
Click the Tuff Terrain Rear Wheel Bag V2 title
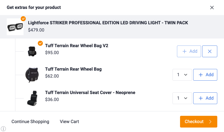point(76,46)
